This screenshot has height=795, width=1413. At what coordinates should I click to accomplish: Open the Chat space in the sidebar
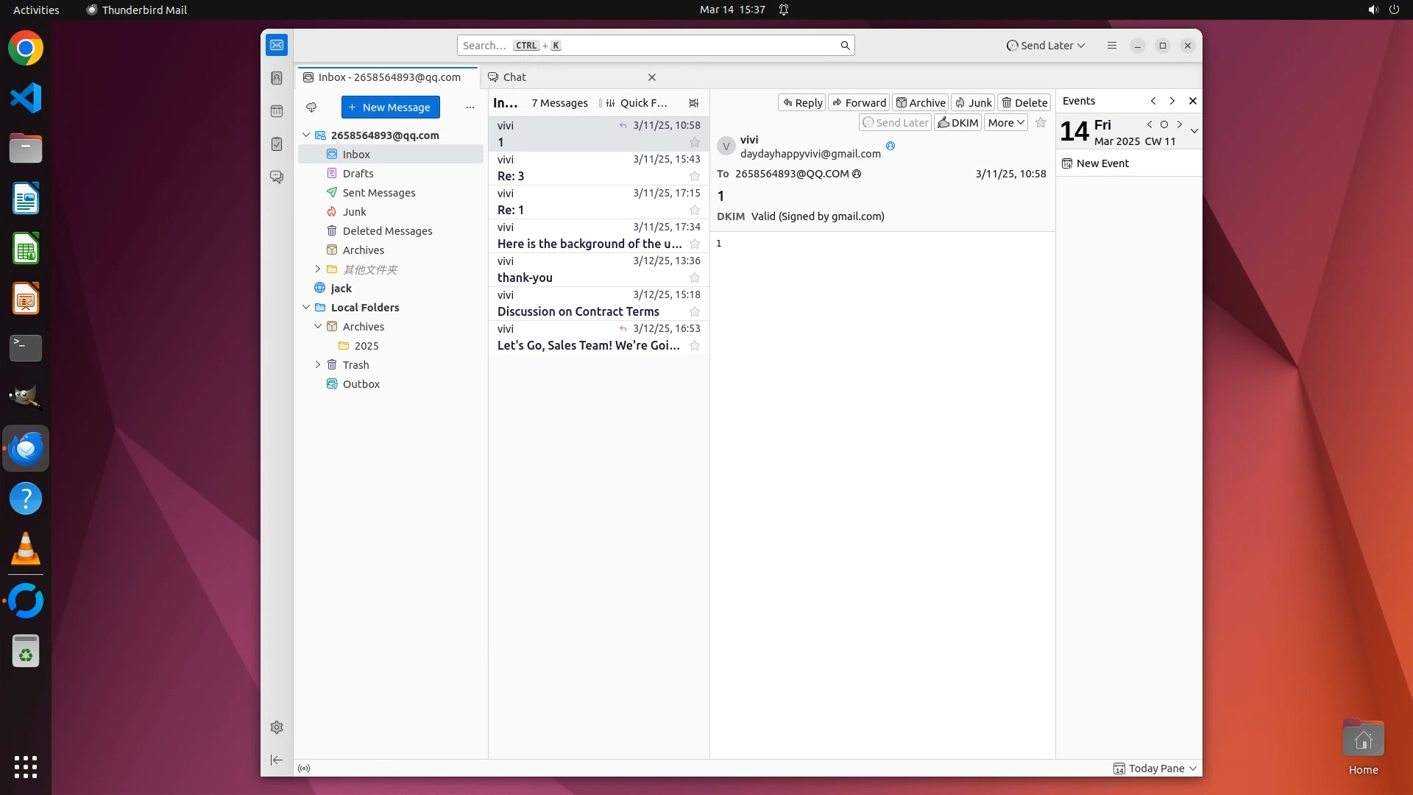[x=277, y=177]
